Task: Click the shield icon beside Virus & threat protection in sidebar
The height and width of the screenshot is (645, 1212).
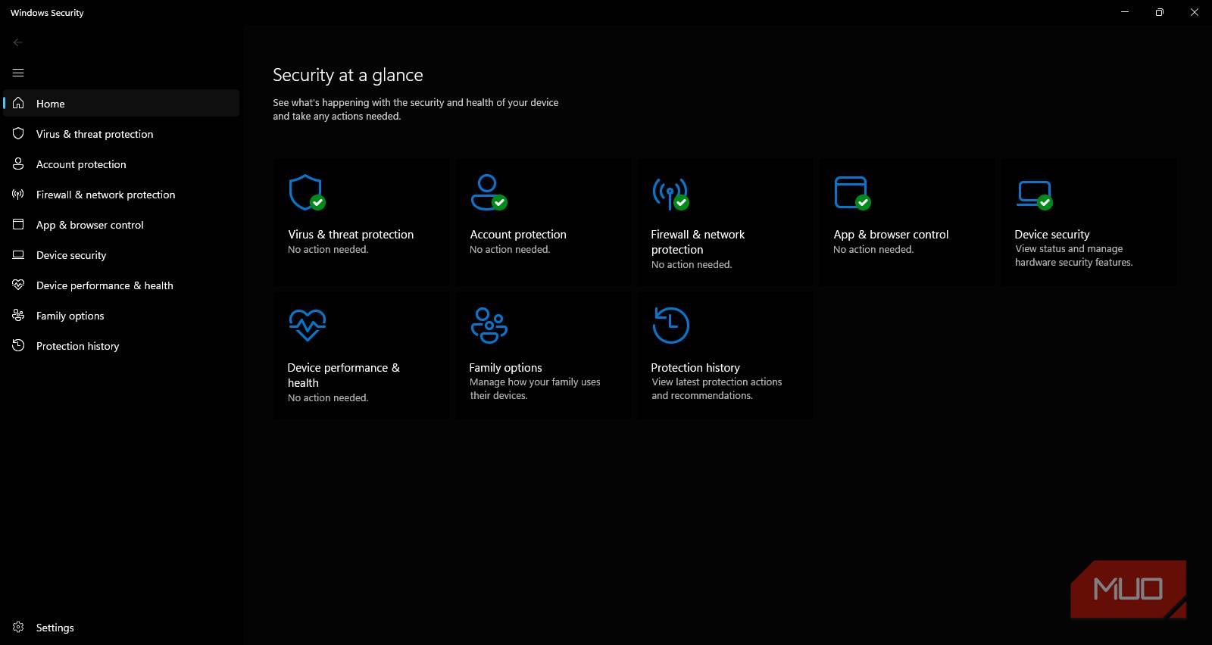Action: coord(18,133)
